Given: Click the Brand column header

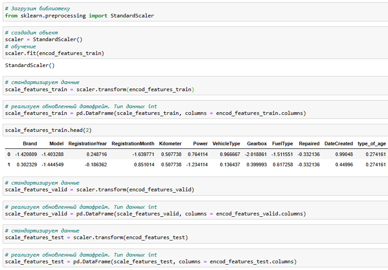Looking at the screenshot, I should [30, 143].
